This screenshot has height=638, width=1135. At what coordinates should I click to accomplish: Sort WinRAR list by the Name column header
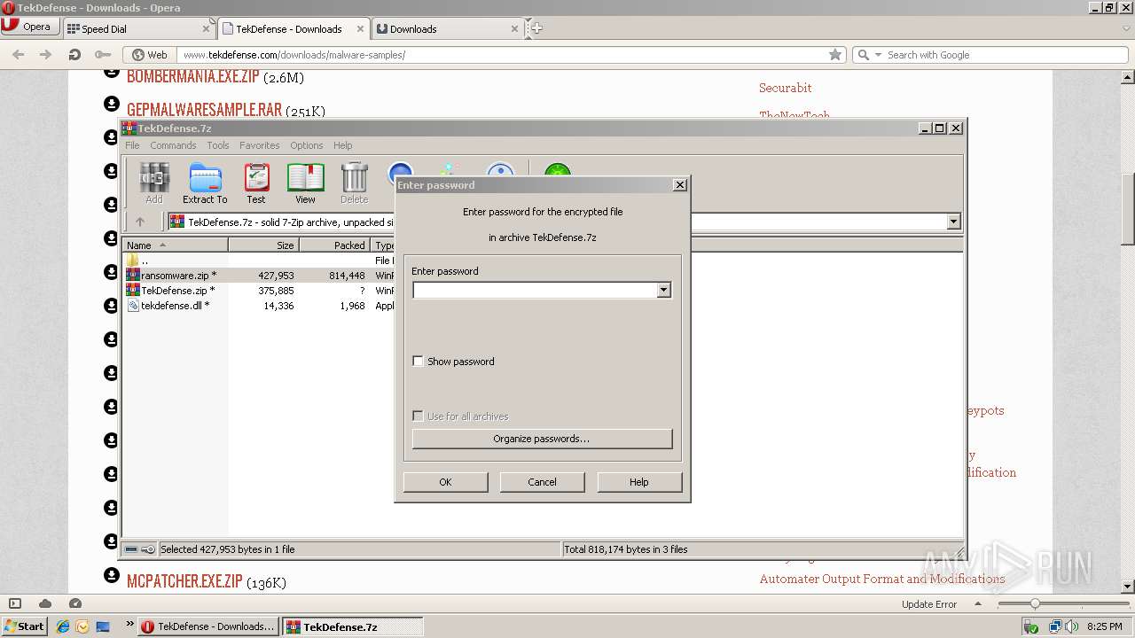pyautogui.click(x=175, y=245)
